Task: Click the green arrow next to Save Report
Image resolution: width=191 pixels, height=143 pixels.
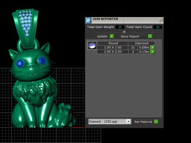Action: point(150,36)
